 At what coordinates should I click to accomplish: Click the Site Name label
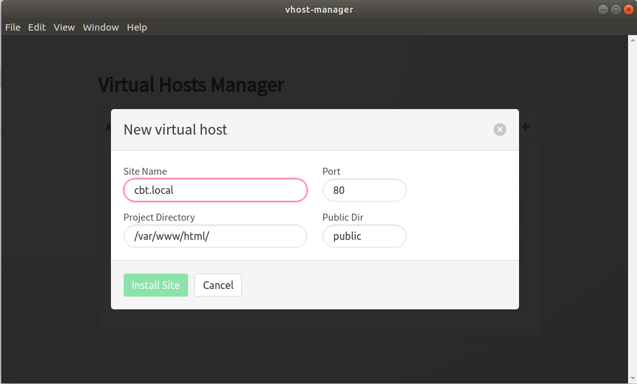(x=145, y=172)
